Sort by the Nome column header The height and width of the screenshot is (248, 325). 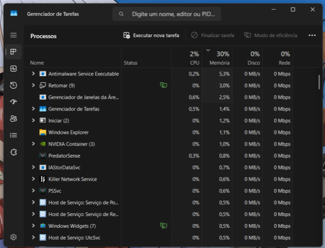tap(73, 57)
